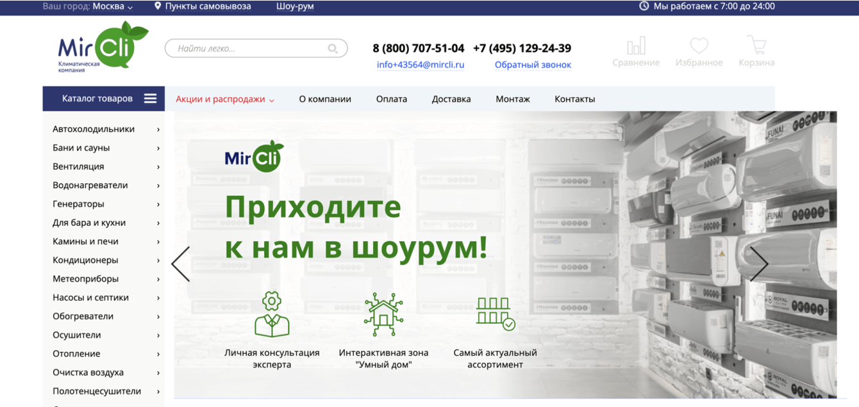The width and height of the screenshot is (859, 407).
Task: Open the Сравнение comparison icon
Action: tap(636, 45)
